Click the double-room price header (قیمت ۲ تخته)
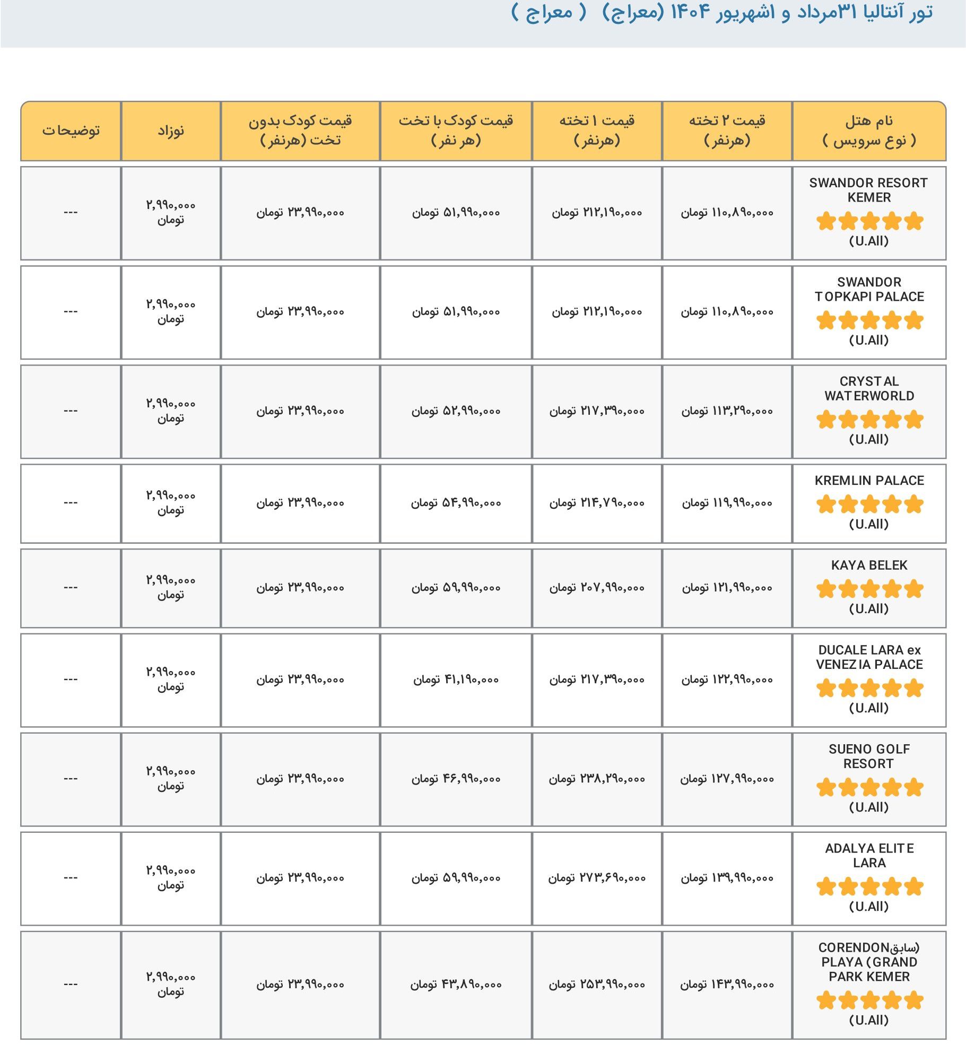 pos(727,130)
